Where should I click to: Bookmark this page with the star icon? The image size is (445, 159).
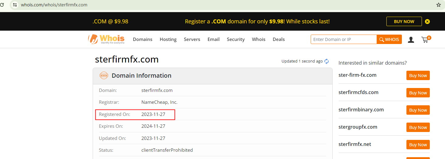tap(438, 5)
